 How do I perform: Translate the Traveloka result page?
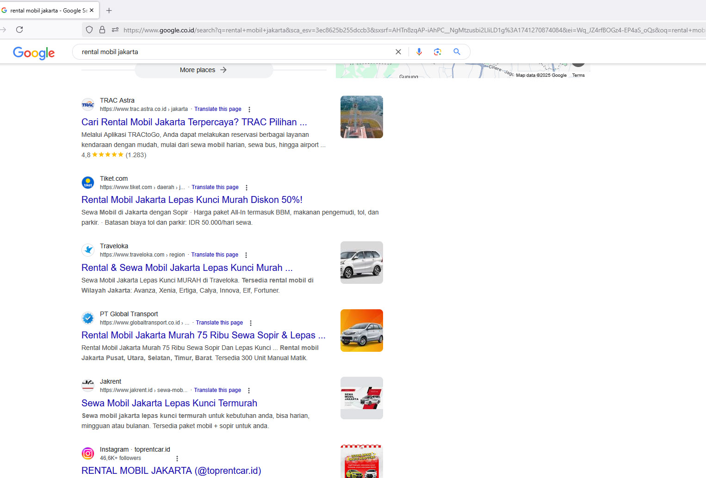[x=215, y=255]
